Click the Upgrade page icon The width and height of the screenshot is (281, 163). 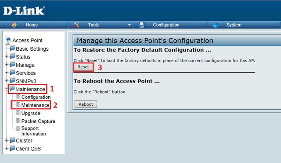(x=18, y=113)
